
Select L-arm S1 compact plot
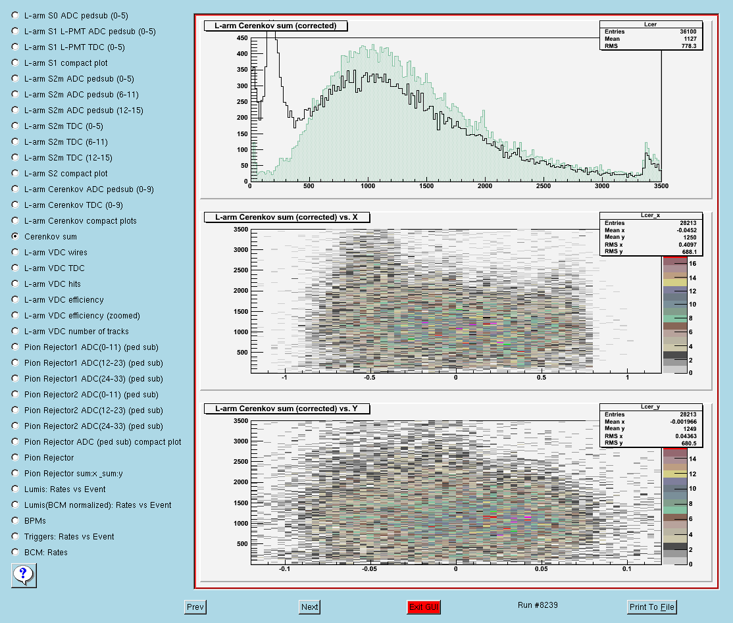15,62
